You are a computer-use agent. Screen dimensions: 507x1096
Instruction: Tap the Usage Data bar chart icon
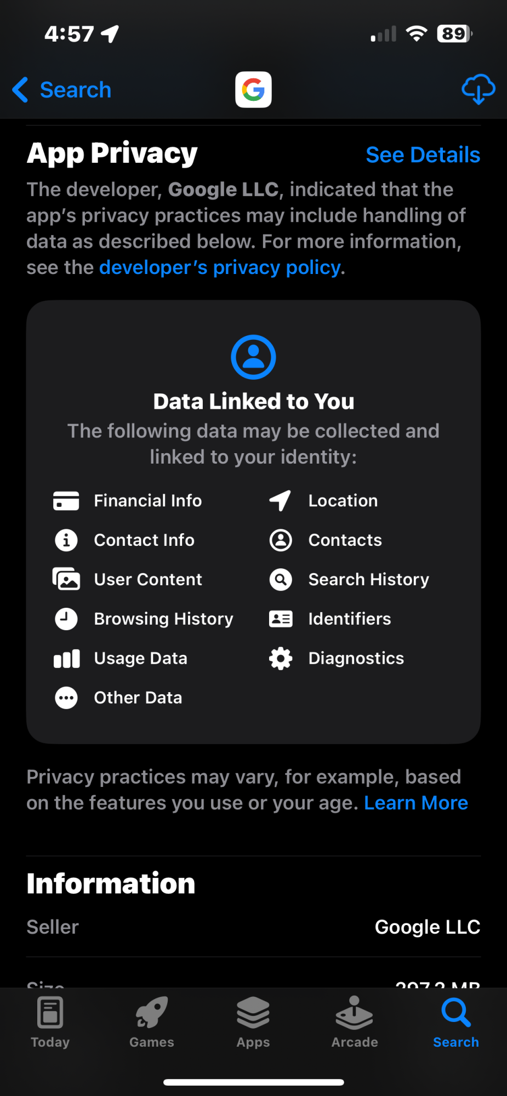[66, 658]
